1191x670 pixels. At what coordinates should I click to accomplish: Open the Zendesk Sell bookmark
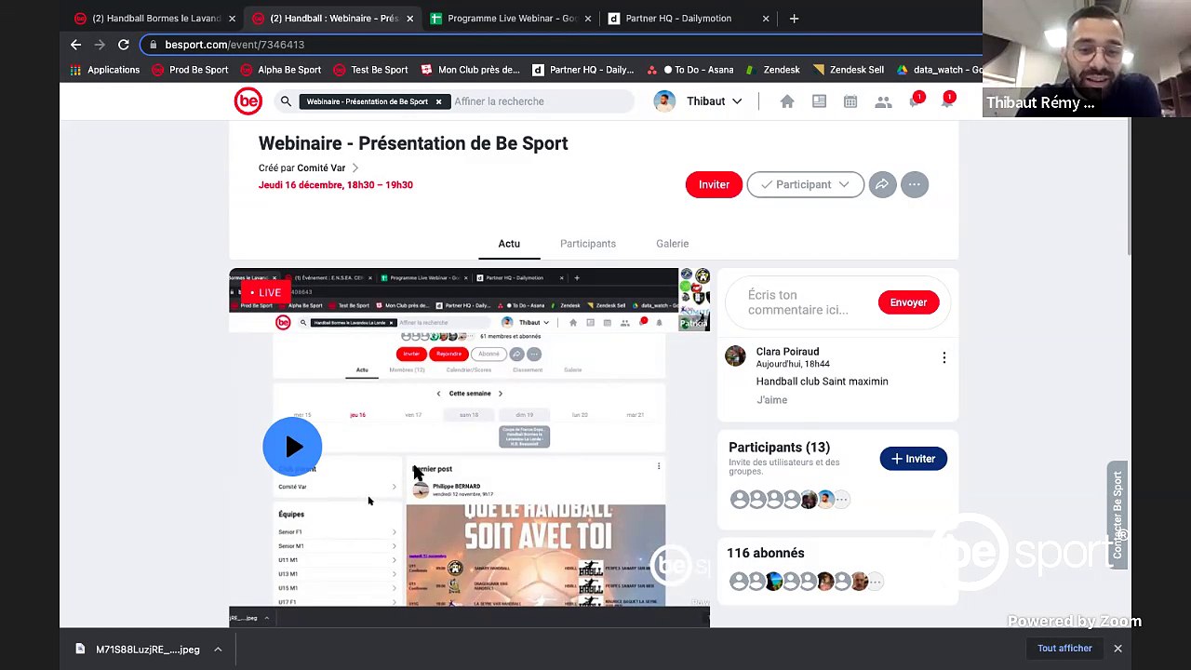(848, 70)
